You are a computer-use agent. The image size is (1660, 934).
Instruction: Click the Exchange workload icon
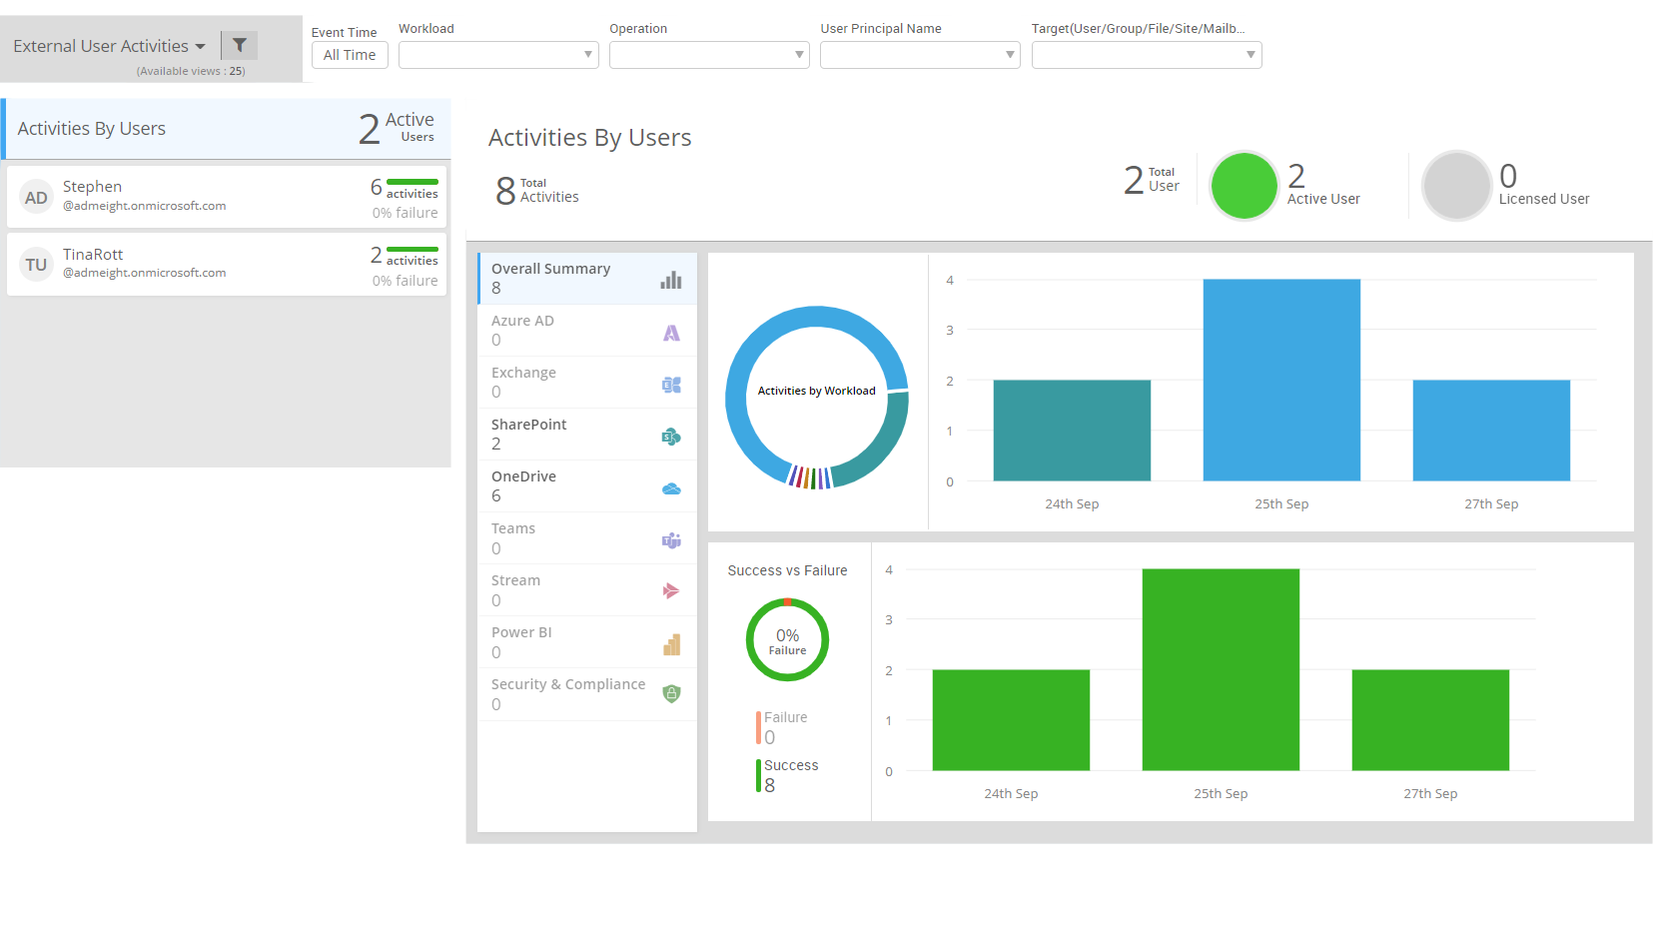tap(671, 385)
